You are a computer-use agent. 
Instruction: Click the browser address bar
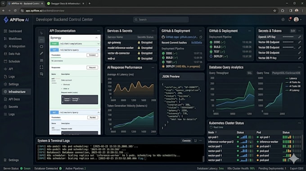[x=146, y=10]
